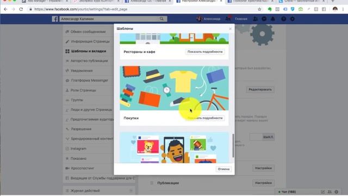Screen dimensions: 348x196
Task: Open notifications bell icon in header
Action: click(x=273, y=19)
